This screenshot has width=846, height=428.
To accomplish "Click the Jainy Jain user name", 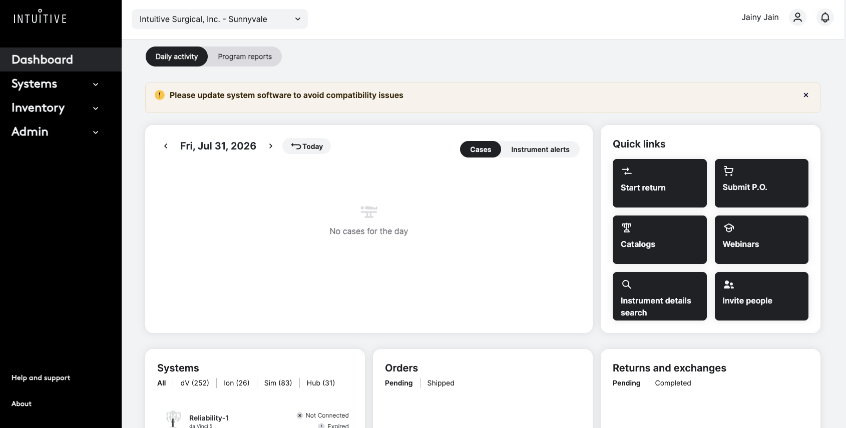I will click(x=760, y=17).
